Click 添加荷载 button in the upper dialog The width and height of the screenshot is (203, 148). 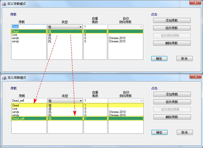[x=172, y=21]
